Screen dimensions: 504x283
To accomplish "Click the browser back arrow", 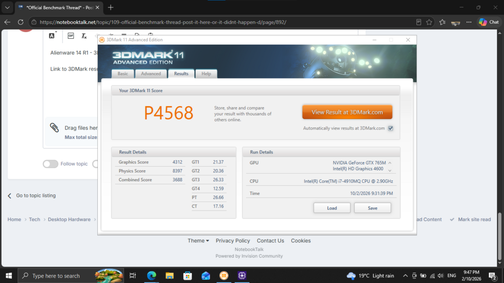I will coord(8,22).
